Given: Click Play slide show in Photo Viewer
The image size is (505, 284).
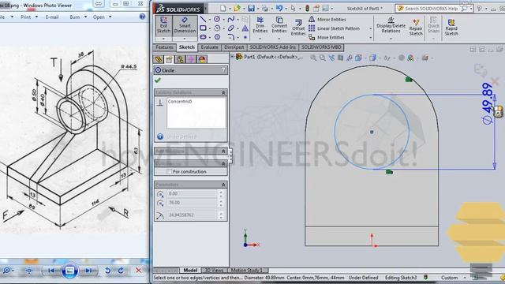Looking at the screenshot, I should [70, 271].
